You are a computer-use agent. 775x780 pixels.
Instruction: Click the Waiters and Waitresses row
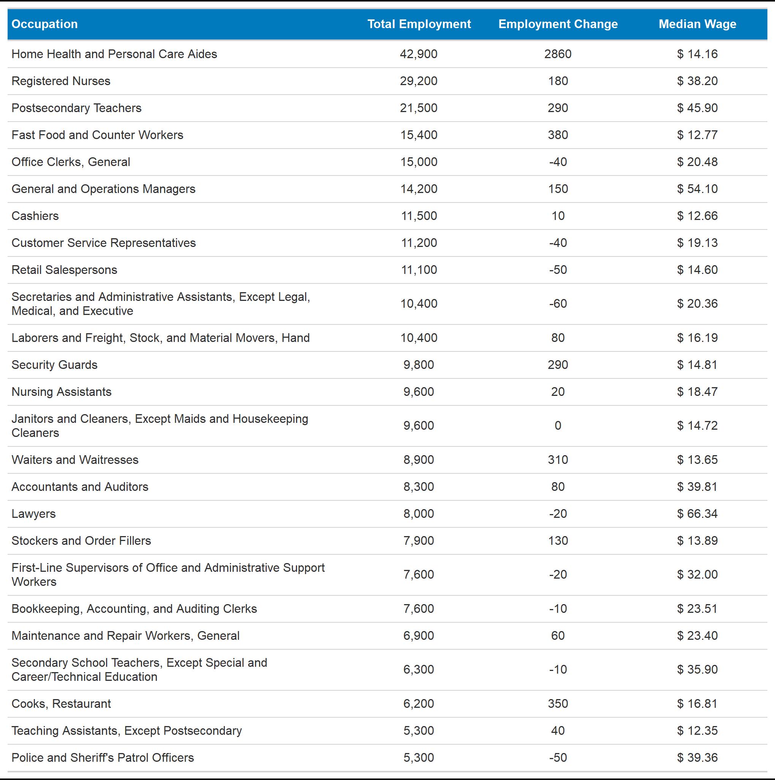point(75,460)
